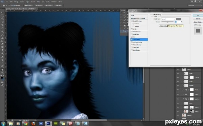Open Google Chrome from the taskbar
203x126 pixels.
click(x=26, y=124)
